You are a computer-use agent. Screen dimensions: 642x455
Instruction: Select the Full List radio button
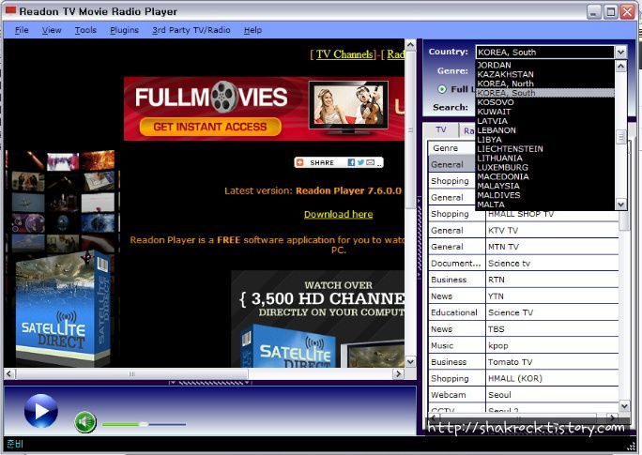point(442,89)
